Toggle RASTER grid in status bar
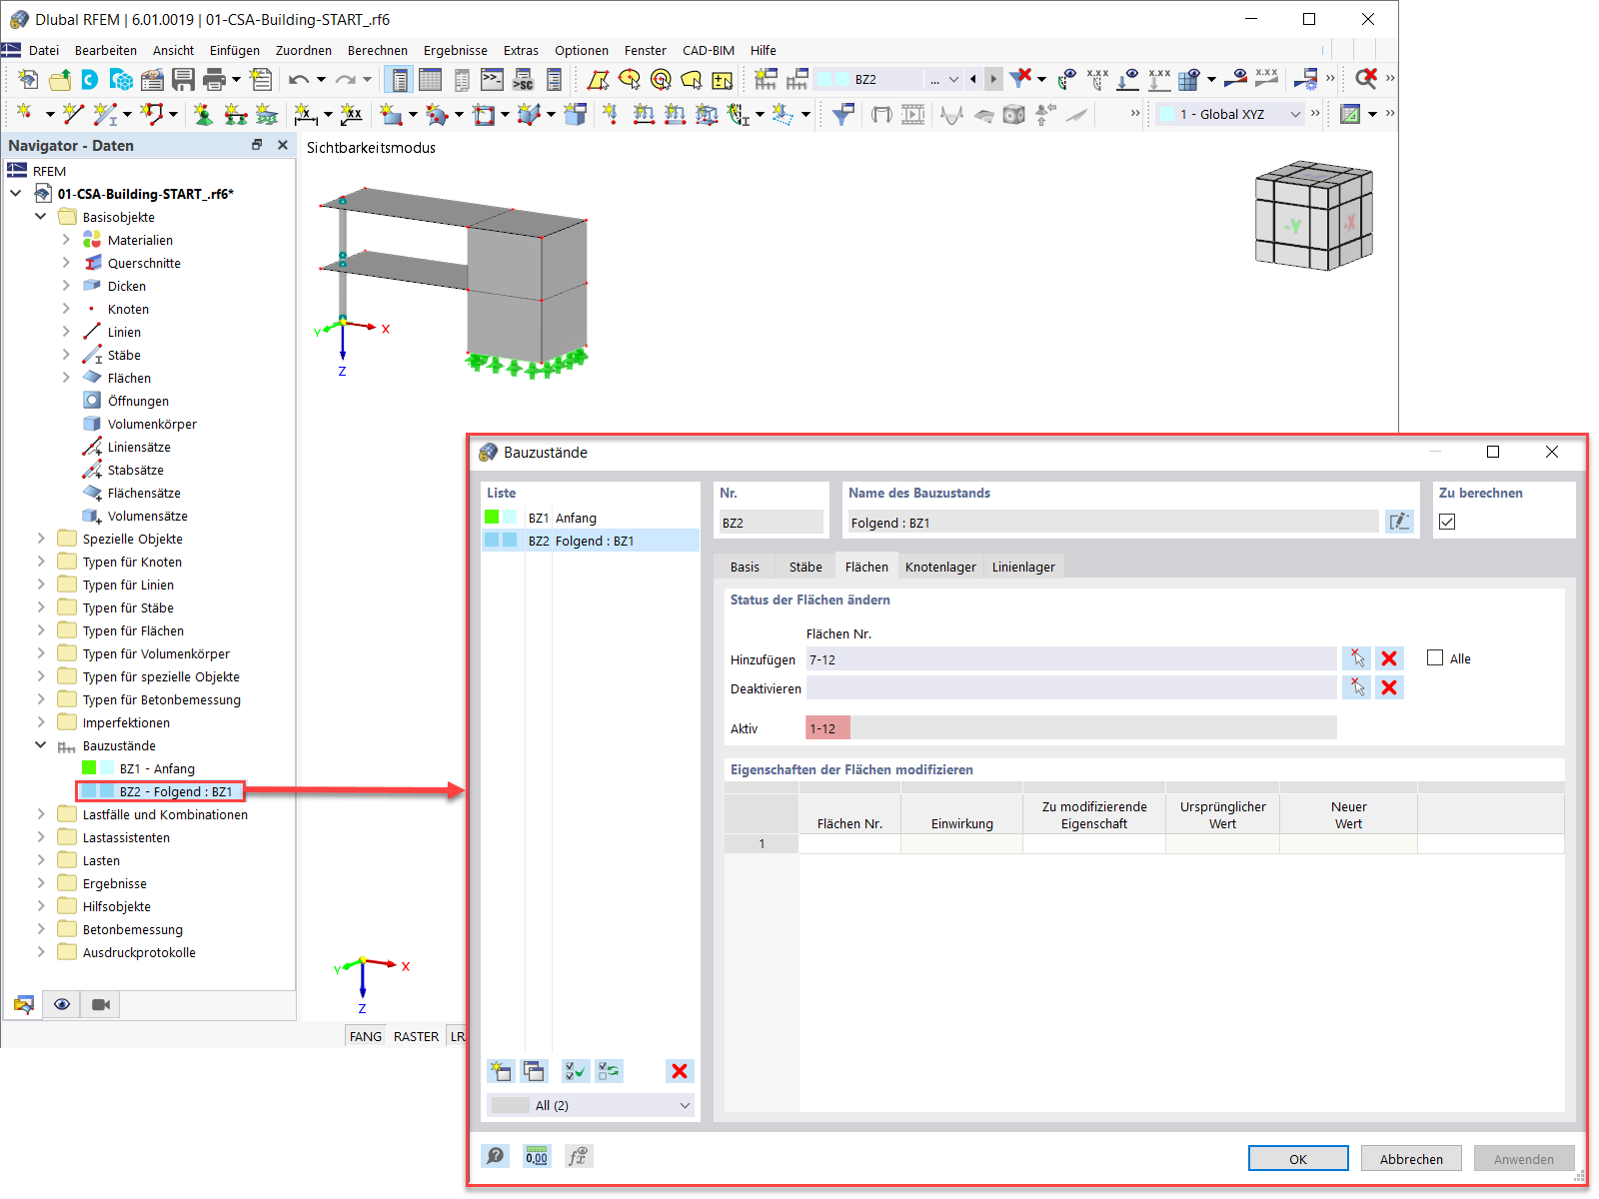Image resolution: width=1599 pixels, height=1199 pixels. coord(416,1036)
